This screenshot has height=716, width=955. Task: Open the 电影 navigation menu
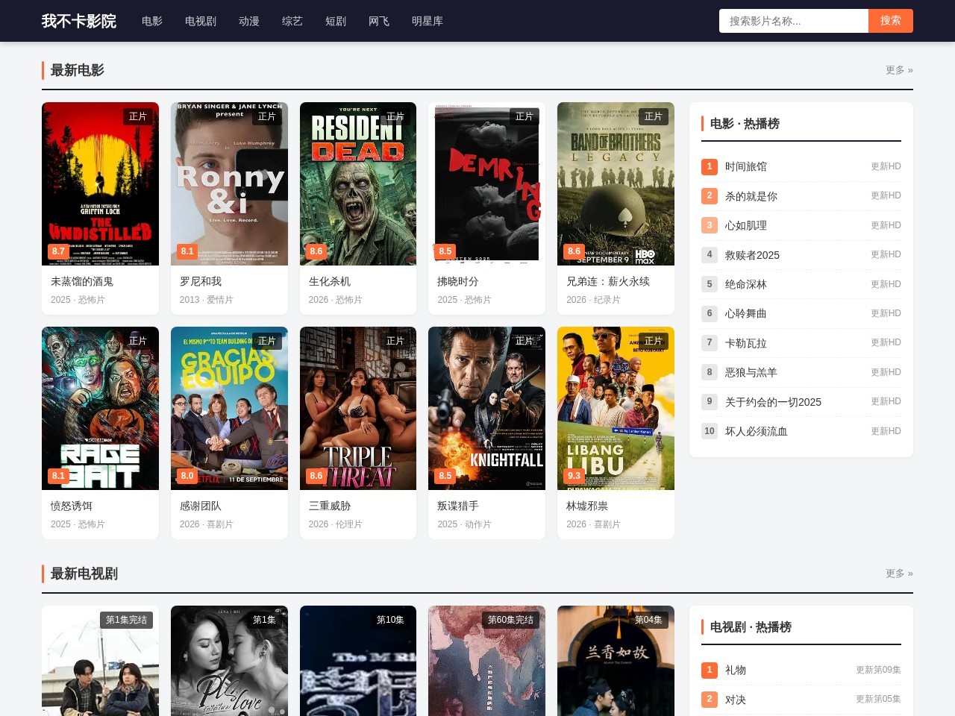152,21
